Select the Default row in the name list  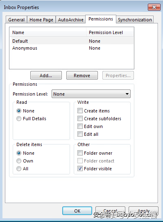pos(72,41)
